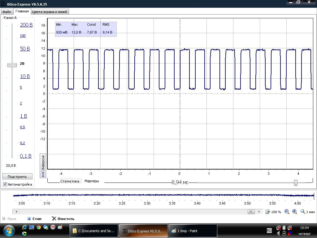
Task: Choose the 0,5 voltage range
Action: pos(22,127)
